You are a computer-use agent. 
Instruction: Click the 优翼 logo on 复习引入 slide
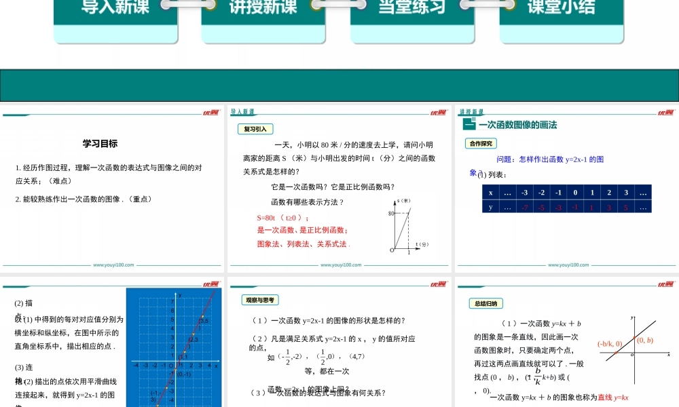tap(437, 113)
